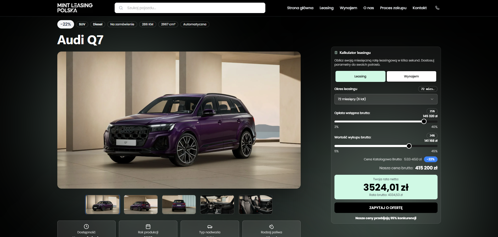This screenshot has width=498, height=237.
Task: Click the car icon above Typ nadwozia
Action: pos(210,227)
